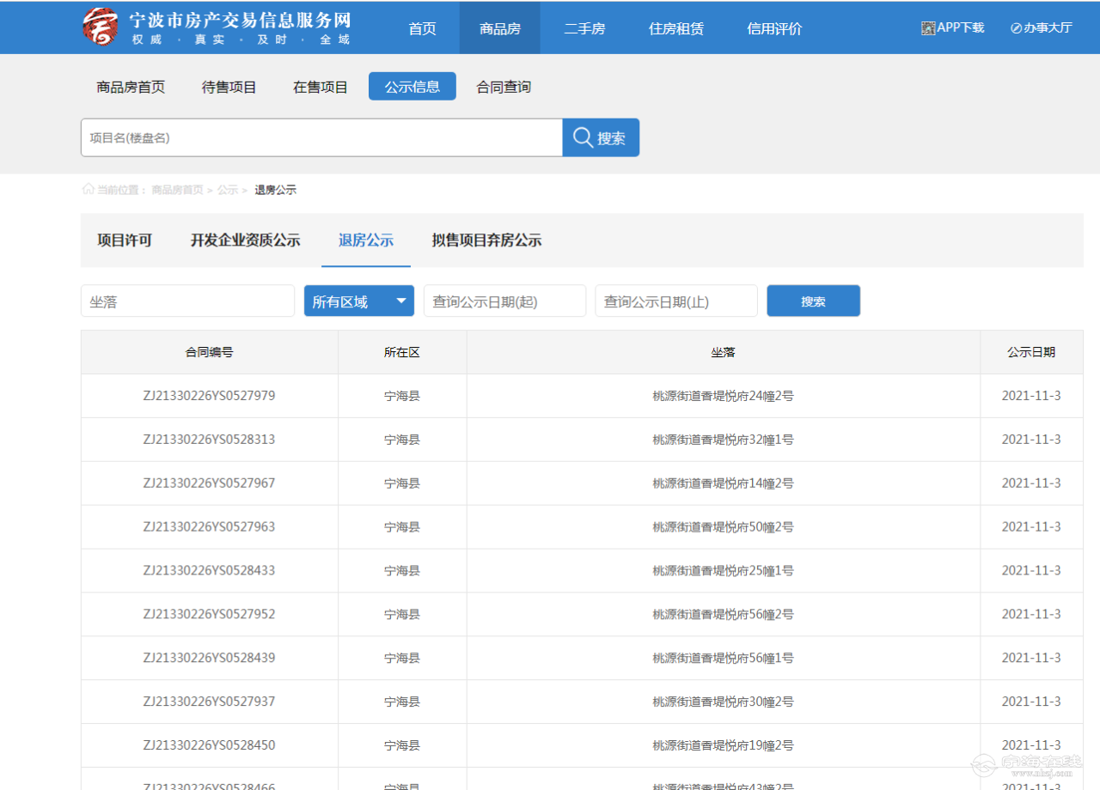Select 商品房 in top navigation
Viewport: 1100px width, 790px height.
tap(500, 28)
